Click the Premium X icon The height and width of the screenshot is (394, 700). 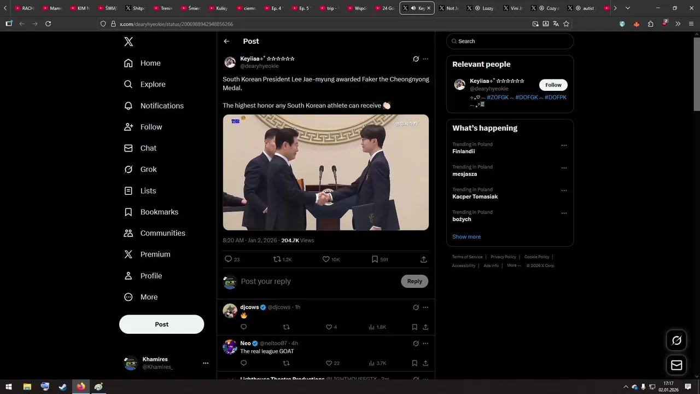click(x=129, y=254)
